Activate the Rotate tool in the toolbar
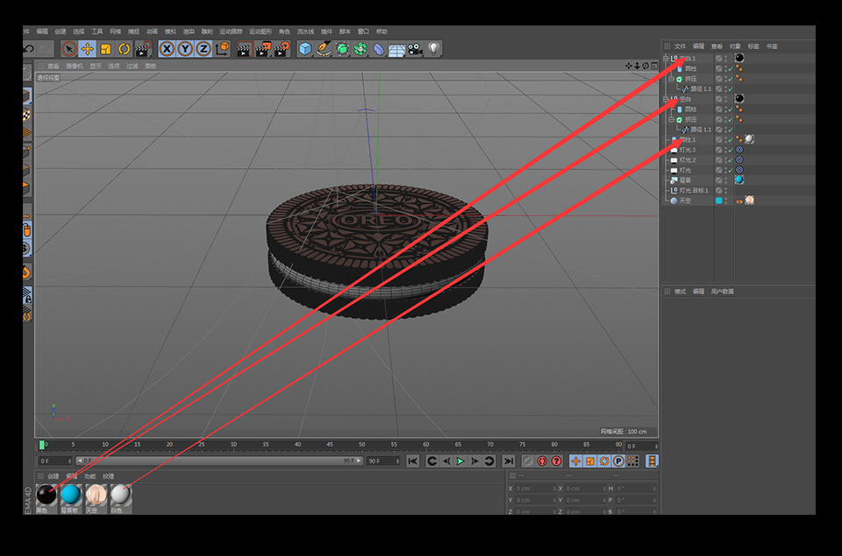Image resolution: width=842 pixels, height=556 pixels. tap(124, 49)
